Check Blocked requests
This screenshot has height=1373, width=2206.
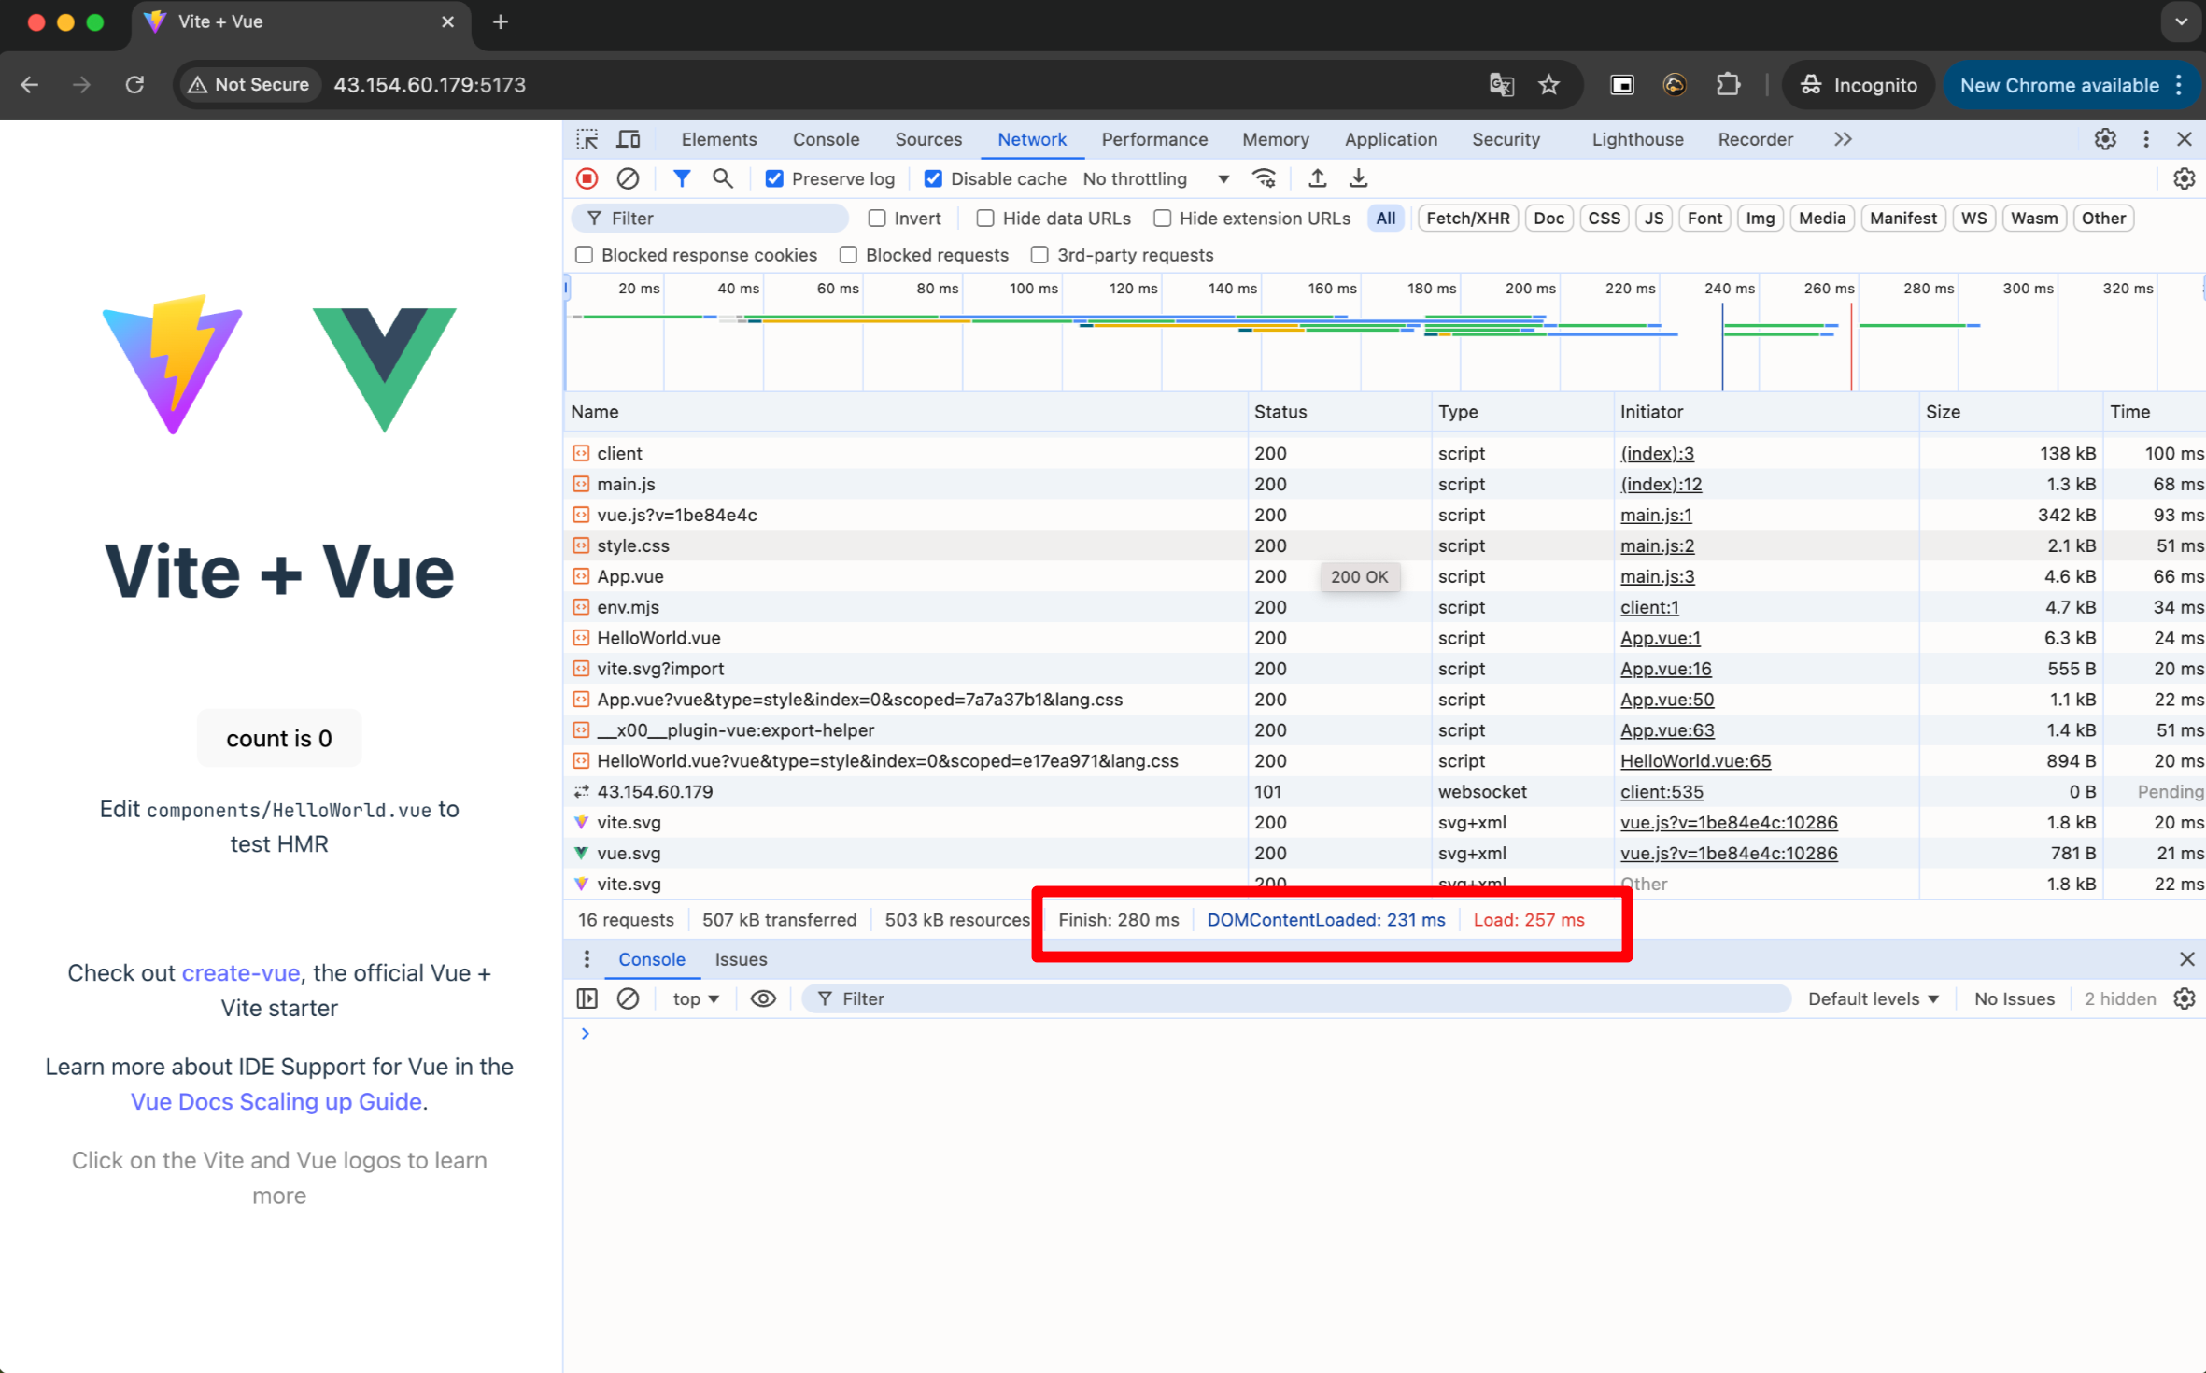click(849, 255)
